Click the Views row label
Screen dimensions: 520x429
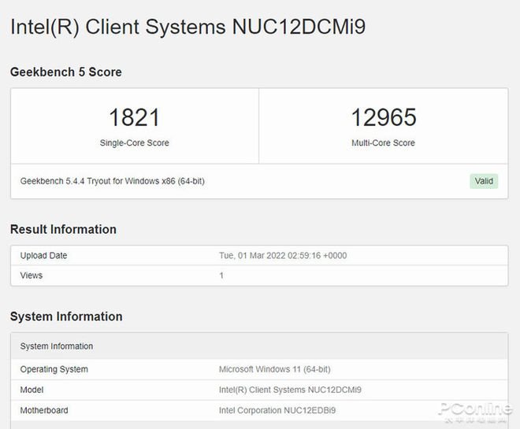point(32,276)
